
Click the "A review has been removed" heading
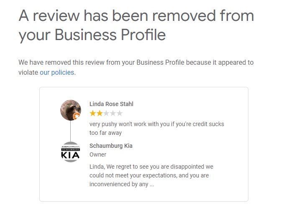click(x=136, y=16)
